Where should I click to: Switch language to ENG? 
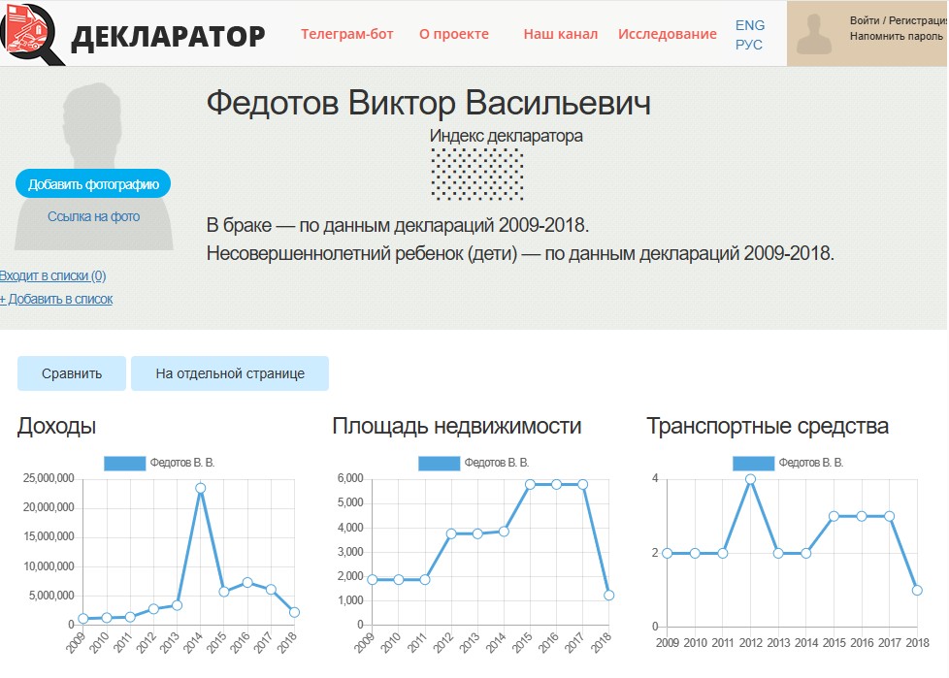pyautogui.click(x=750, y=25)
